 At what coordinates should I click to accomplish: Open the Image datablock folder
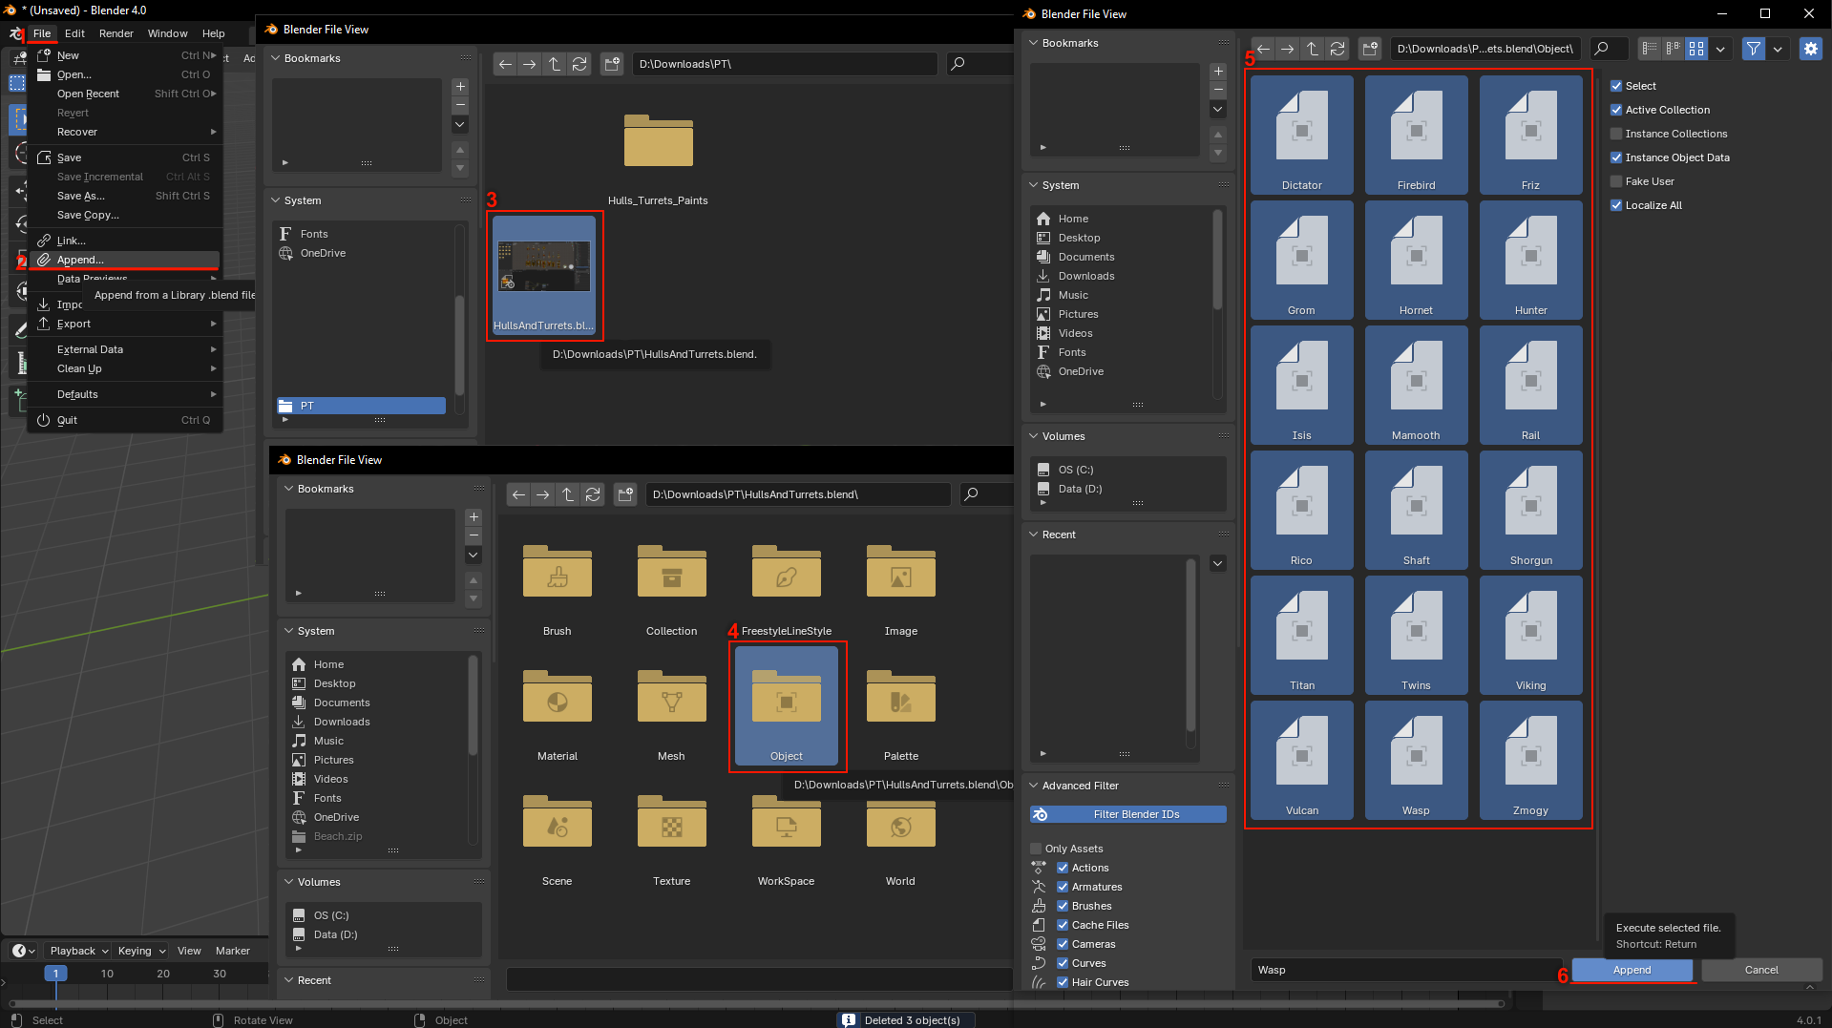coord(901,584)
